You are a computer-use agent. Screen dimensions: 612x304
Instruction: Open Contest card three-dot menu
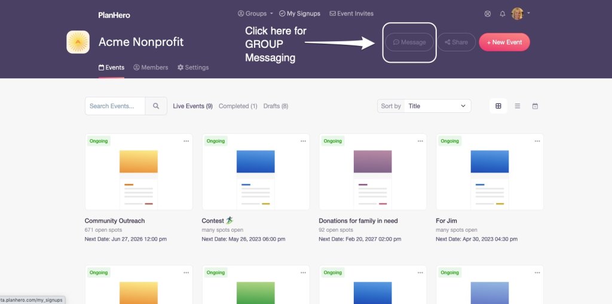[x=303, y=141]
